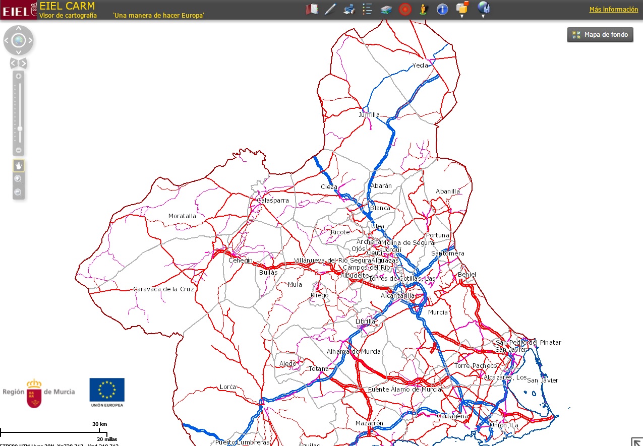Enable the magnifier zoom-out tool at bottom
643x446 pixels.
click(x=18, y=192)
